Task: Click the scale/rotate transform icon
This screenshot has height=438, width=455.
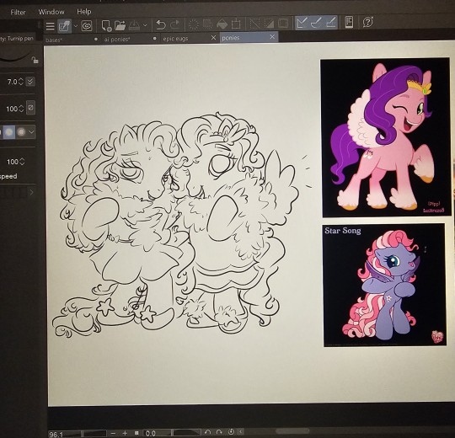Action: click(236, 24)
